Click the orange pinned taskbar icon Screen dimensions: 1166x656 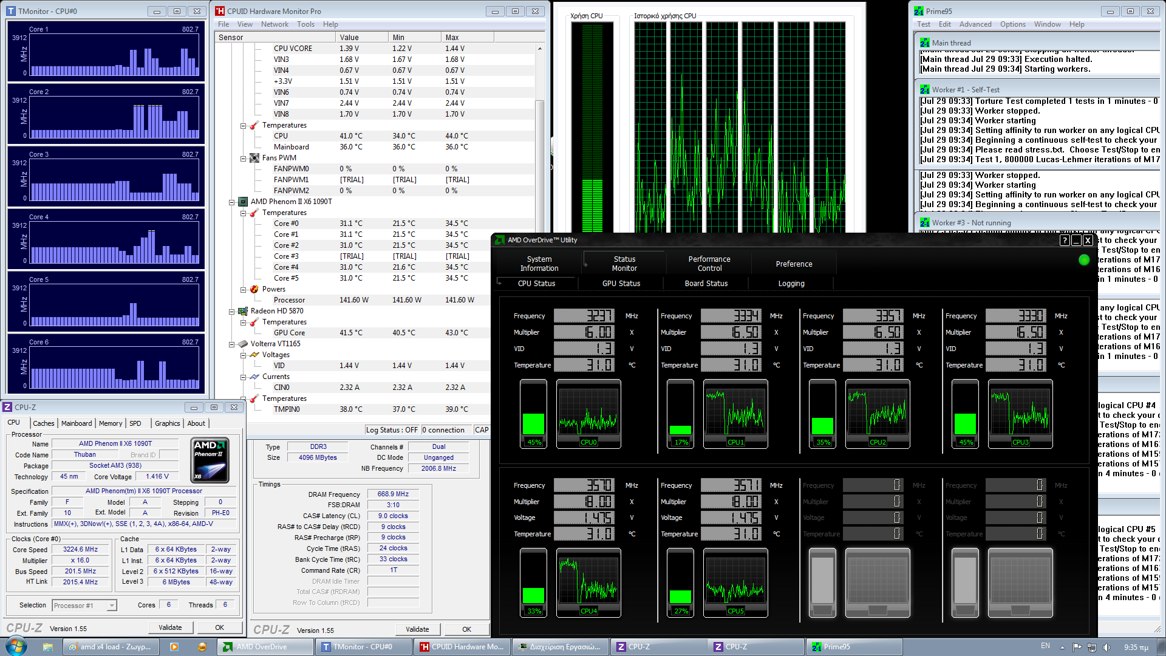[x=202, y=647]
